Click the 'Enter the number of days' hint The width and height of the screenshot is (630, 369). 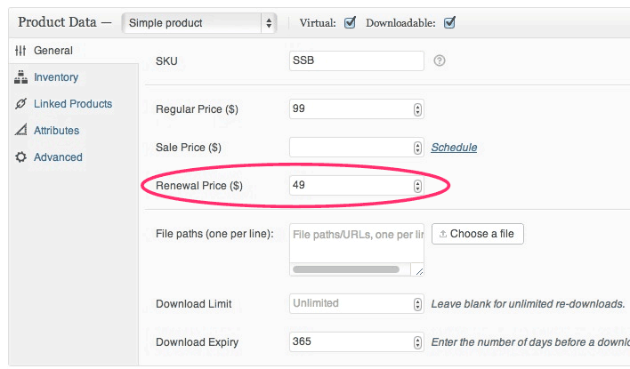click(530, 342)
